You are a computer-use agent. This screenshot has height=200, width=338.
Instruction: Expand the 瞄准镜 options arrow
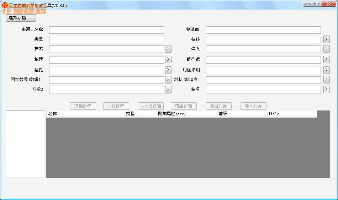click(x=327, y=60)
